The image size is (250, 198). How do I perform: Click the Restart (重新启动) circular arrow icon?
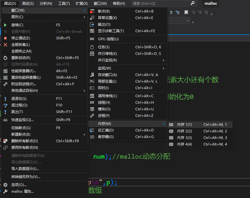point(5,58)
